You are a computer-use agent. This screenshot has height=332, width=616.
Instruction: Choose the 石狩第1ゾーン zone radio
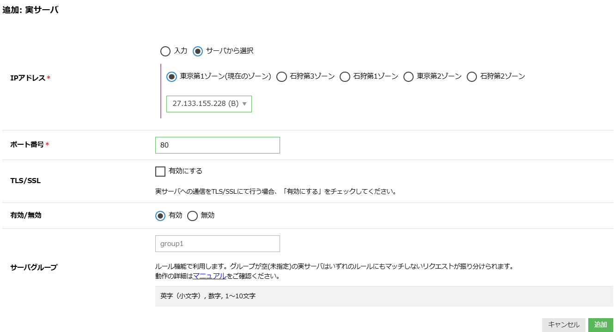345,77
